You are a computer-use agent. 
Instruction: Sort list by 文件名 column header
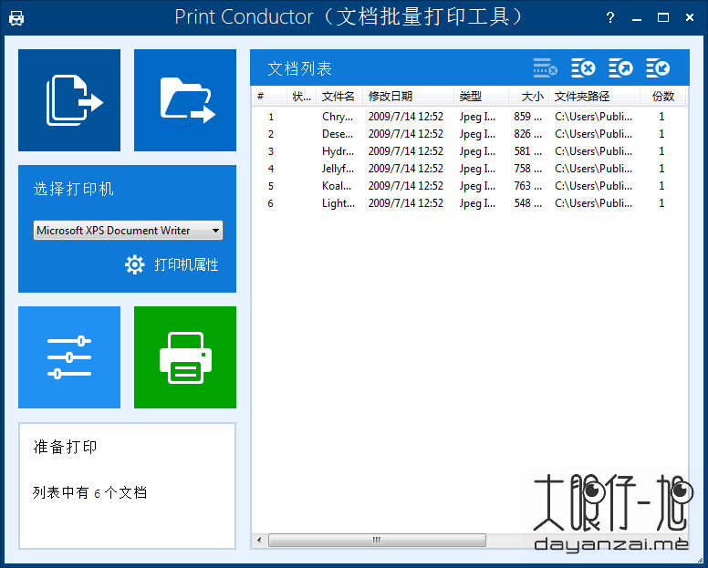pos(338,96)
